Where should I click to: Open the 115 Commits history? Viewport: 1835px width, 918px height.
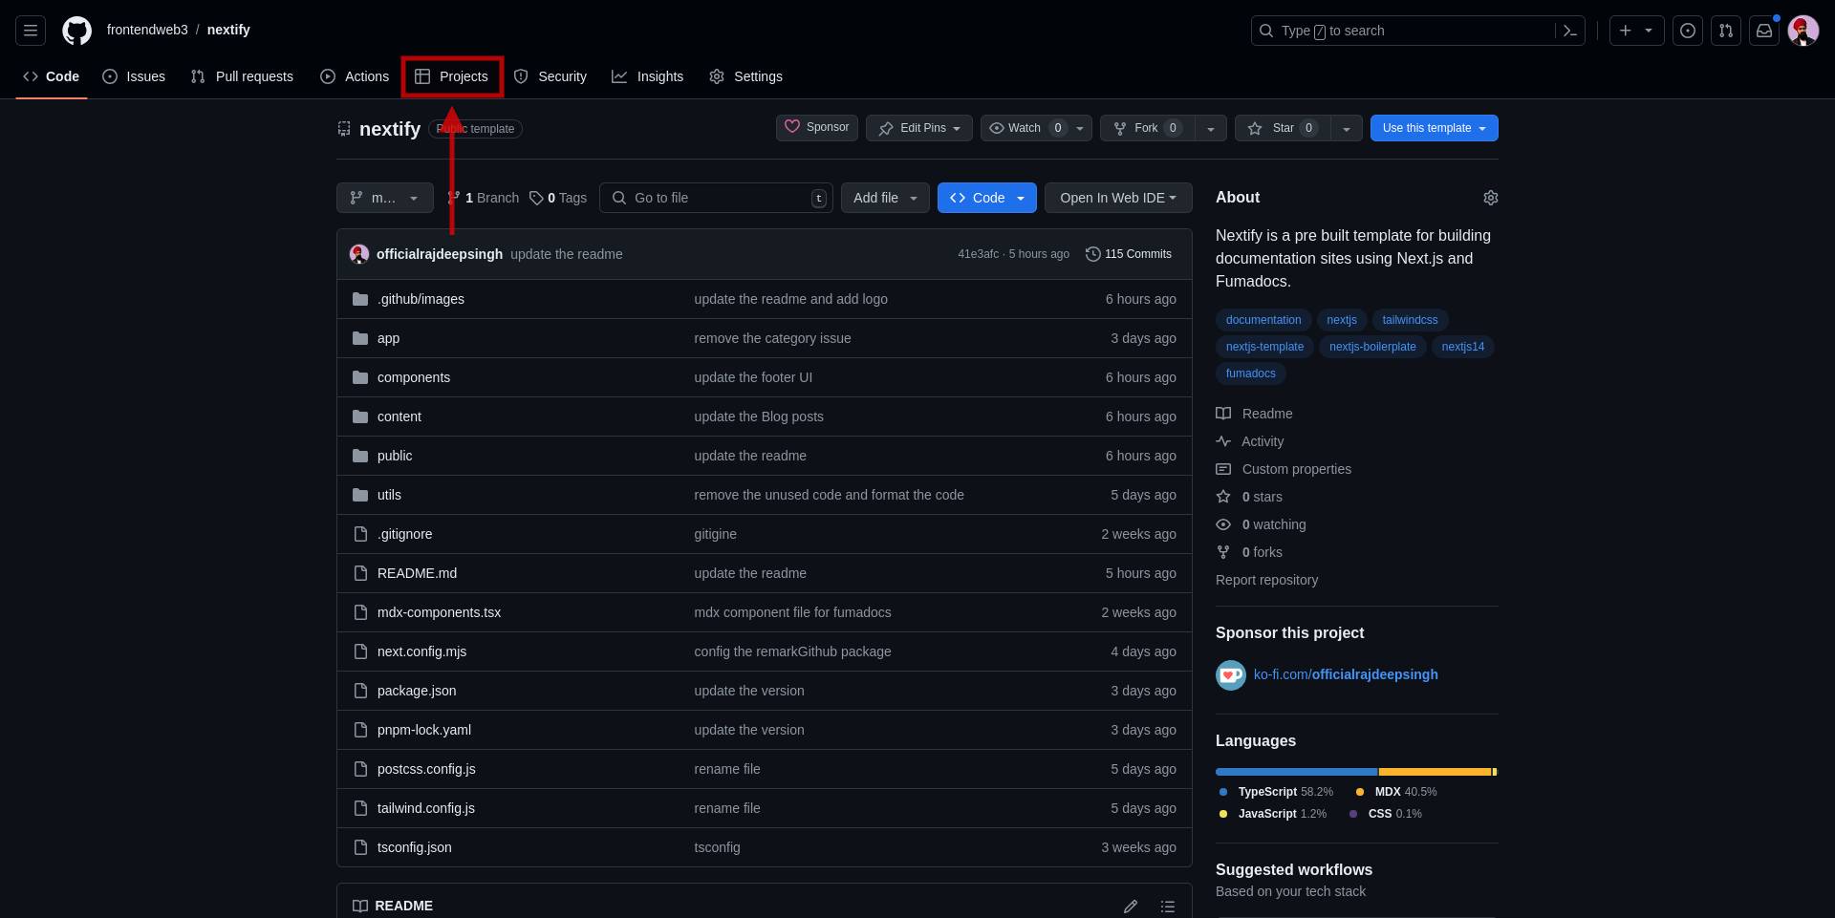tap(1129, 254)
